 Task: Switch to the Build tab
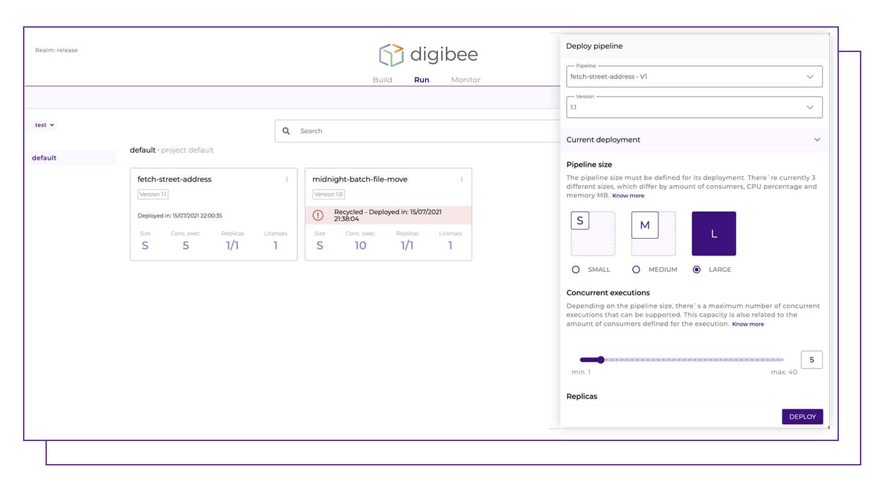click(382, 80)
